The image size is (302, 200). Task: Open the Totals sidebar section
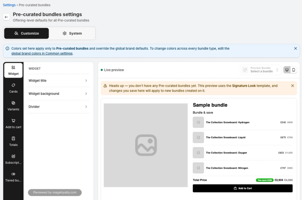click(x=13, y=141)
